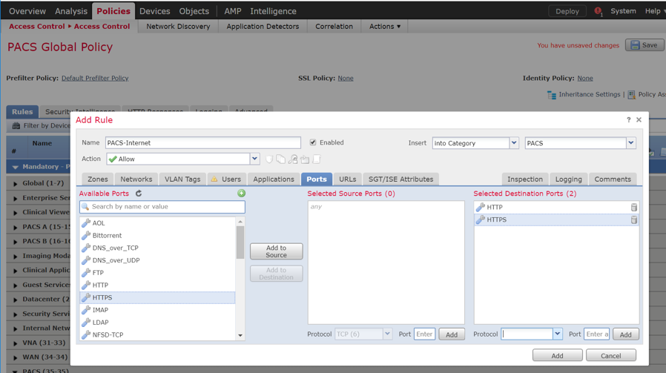Screen dimensions: 666x373
Task: Switch to the Zones tab
Action: (x=98, y=179)
